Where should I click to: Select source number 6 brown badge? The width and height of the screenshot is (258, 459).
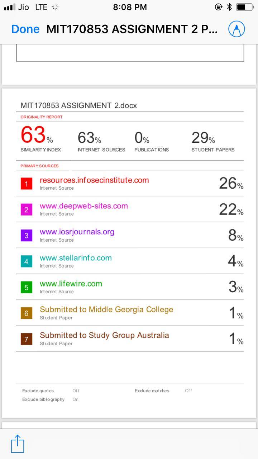point(27,313)
